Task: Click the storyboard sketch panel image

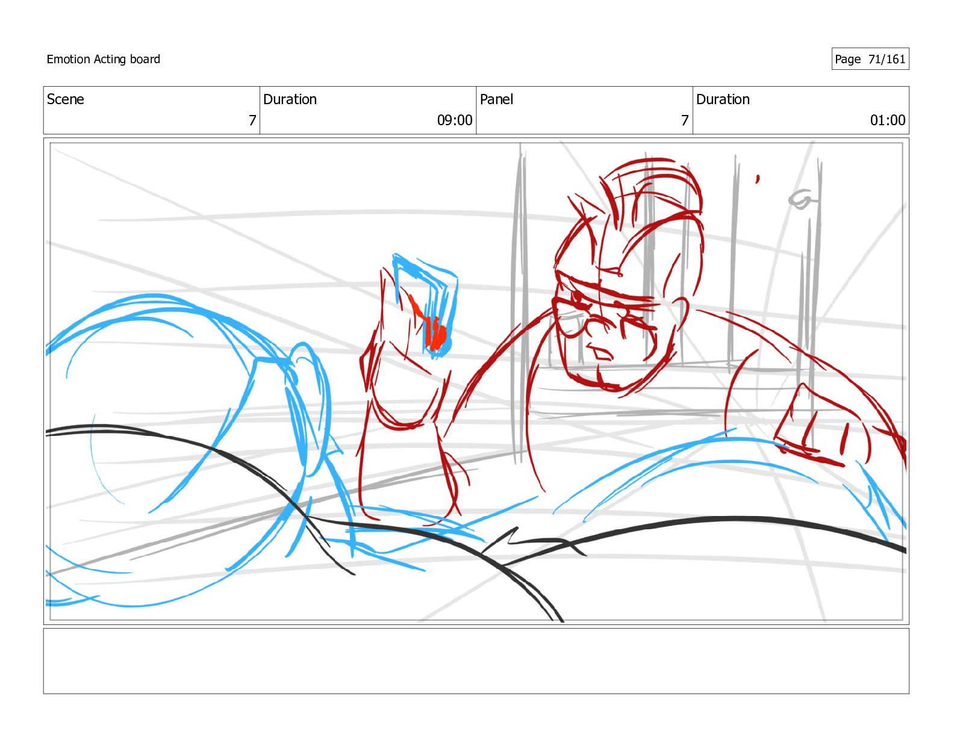Action: pos(476,381)
